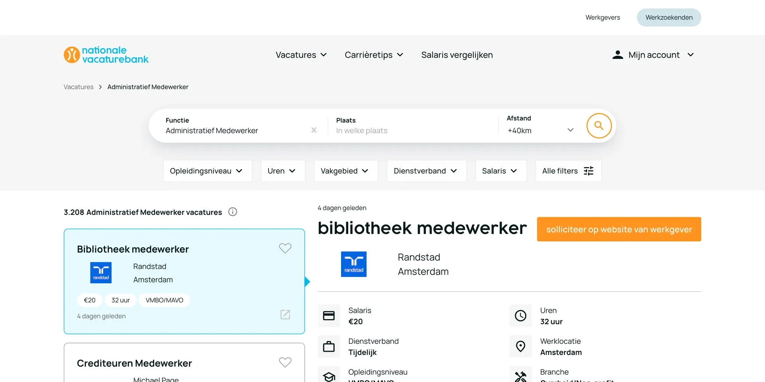The height and width of the screenshot is (382, 765).
Task: Open the Carrièretips navigation menu
Action: click(374, 55)
